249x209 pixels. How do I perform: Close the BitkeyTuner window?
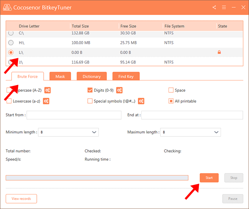243,7
